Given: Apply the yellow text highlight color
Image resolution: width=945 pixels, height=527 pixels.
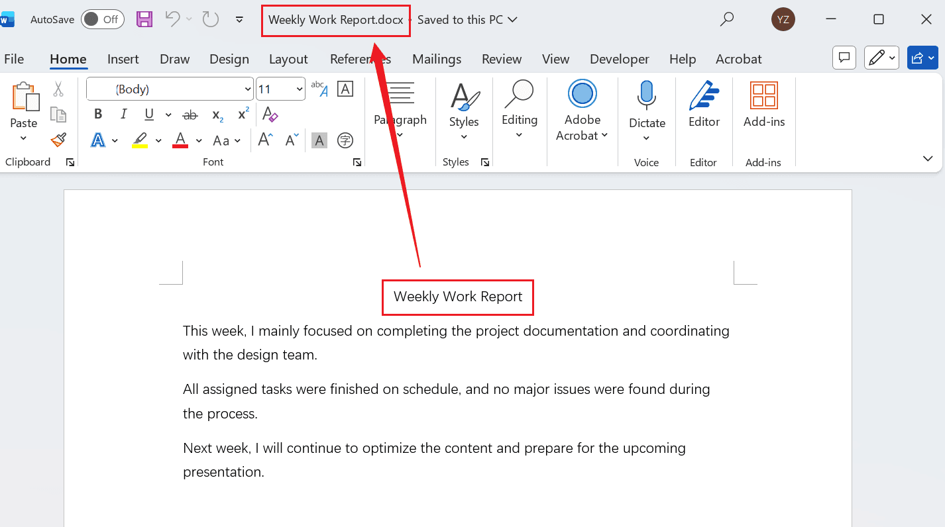Looking at the screenshot, I should pyautogui.click(x=140, y=140).
